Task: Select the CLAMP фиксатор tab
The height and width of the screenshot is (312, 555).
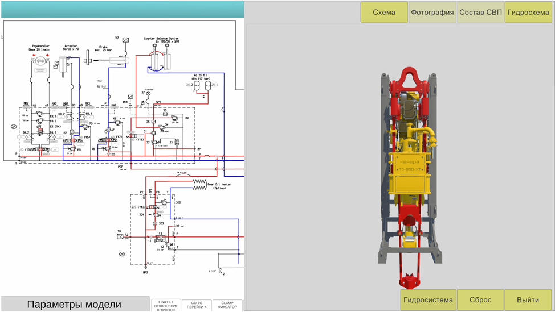Action: pos(227,306)
